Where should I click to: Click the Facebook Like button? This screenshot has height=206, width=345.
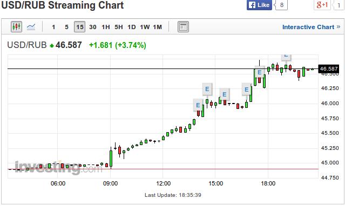point(259,5)
